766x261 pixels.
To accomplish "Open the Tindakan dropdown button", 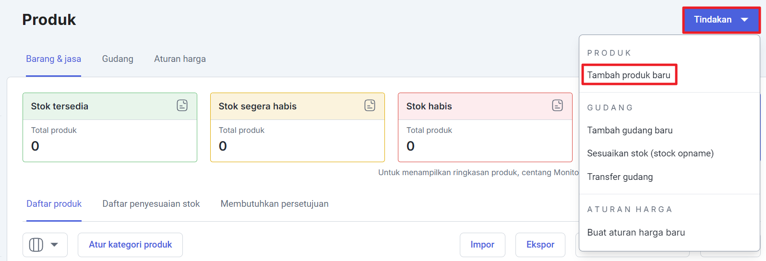I will coord(721,20).
